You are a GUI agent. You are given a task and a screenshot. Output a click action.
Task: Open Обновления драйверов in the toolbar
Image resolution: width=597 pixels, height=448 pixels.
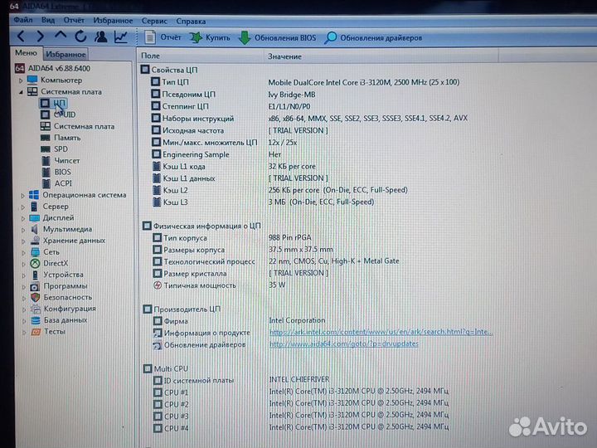(x=373, y=38)
